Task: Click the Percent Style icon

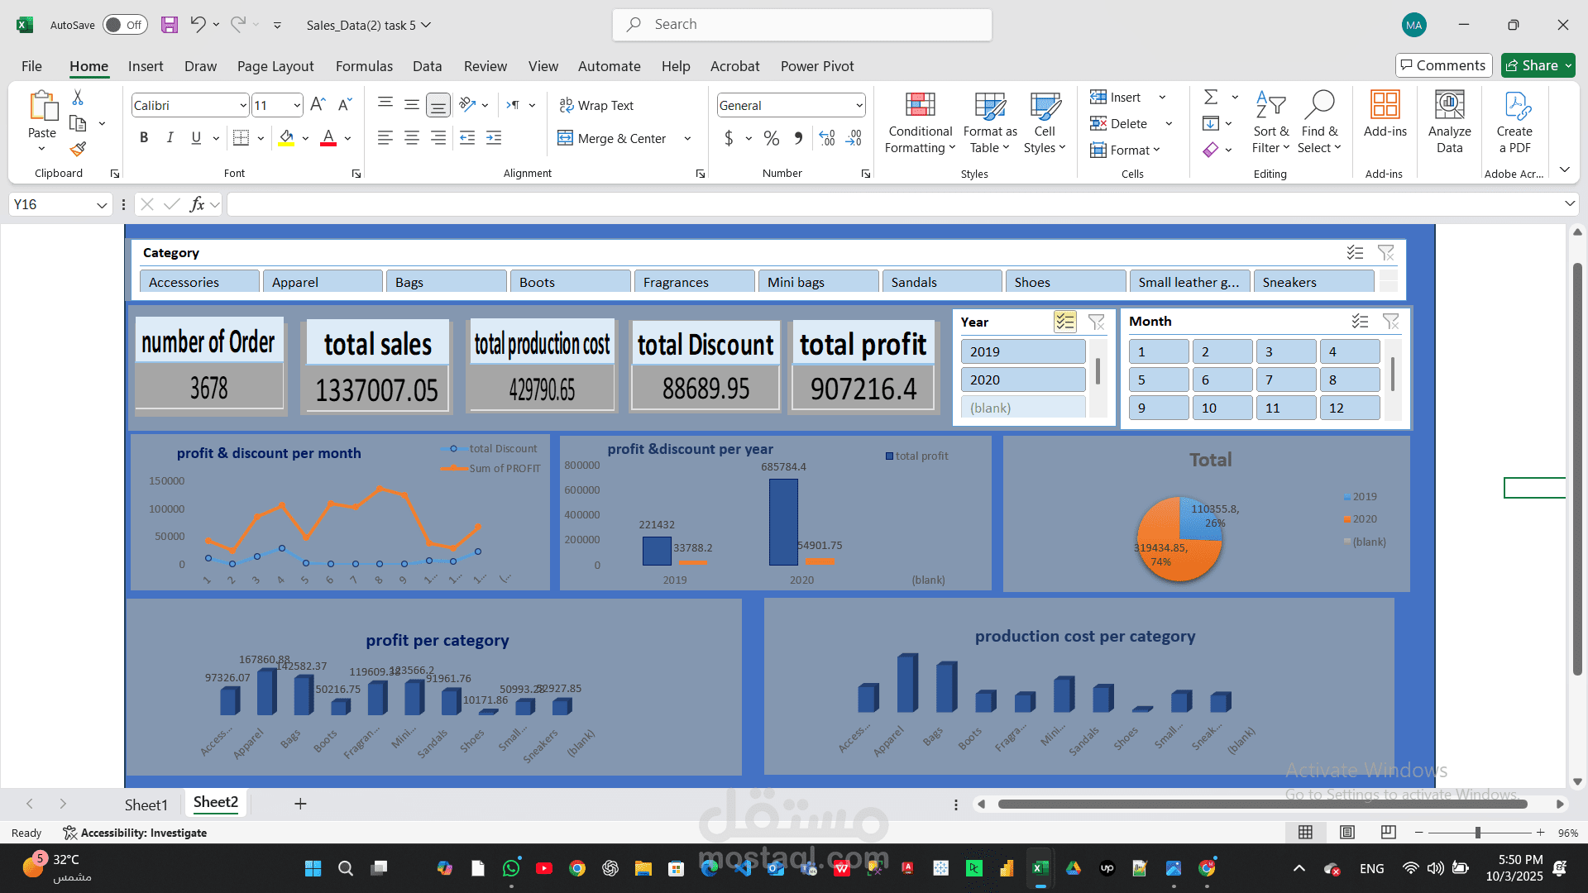Action: (771, 138)
